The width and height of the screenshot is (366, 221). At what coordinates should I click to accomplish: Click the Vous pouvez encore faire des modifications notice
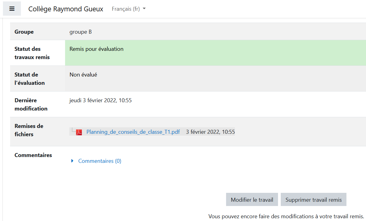pyautogui.click(x=286, y=216)
